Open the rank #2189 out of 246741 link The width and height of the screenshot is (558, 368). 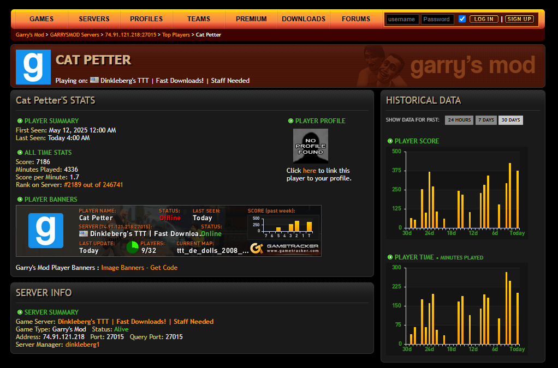pos(93,185)
